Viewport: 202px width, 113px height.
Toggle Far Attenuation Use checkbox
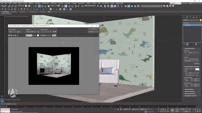coord(185,84)
